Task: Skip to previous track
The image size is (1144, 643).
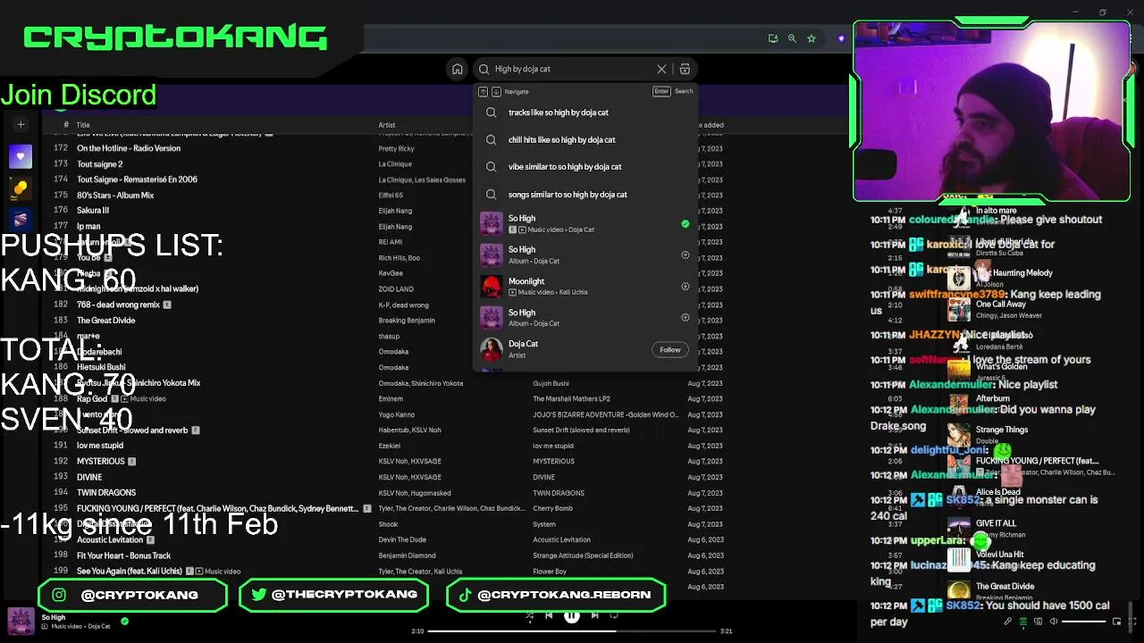Action: (549, 614)
